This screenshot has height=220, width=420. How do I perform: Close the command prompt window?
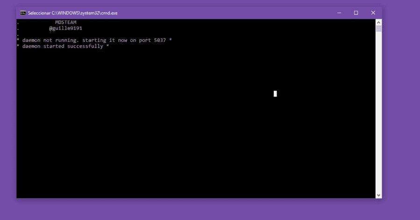[x=373, y=13]
